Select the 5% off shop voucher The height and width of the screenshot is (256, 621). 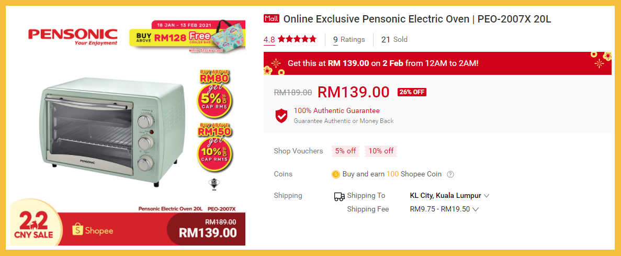coord(345,151)
